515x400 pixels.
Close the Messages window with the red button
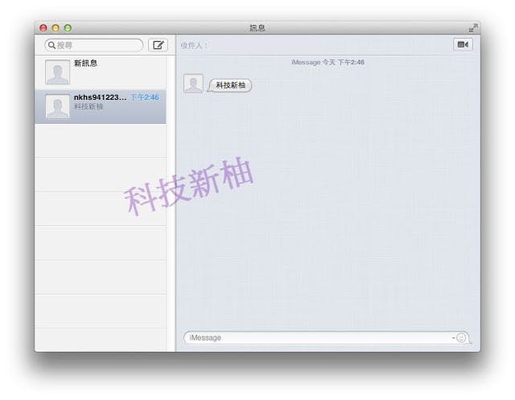(43, 28)
